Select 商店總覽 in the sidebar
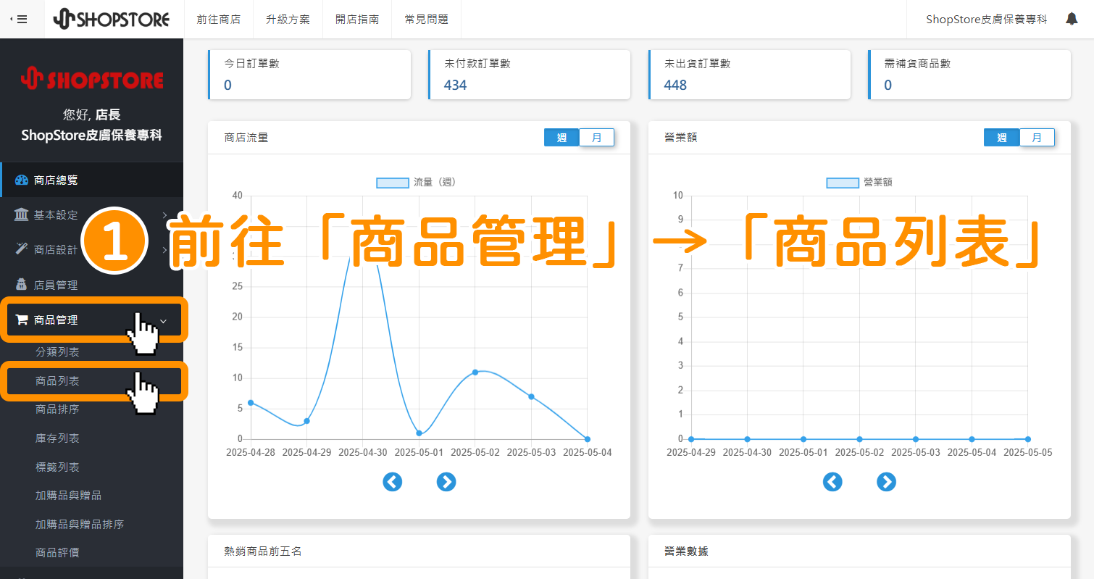This screenshot has height=579, width=1094. [x=91, y=180]
